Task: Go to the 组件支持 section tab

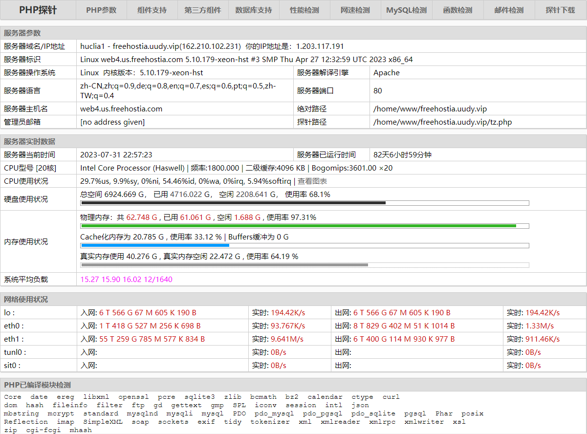Action: point(152,10)
